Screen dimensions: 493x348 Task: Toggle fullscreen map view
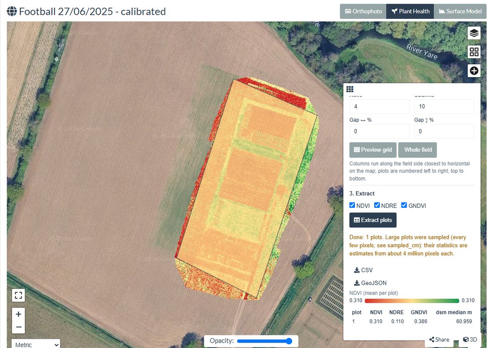[x=18, y=295]
